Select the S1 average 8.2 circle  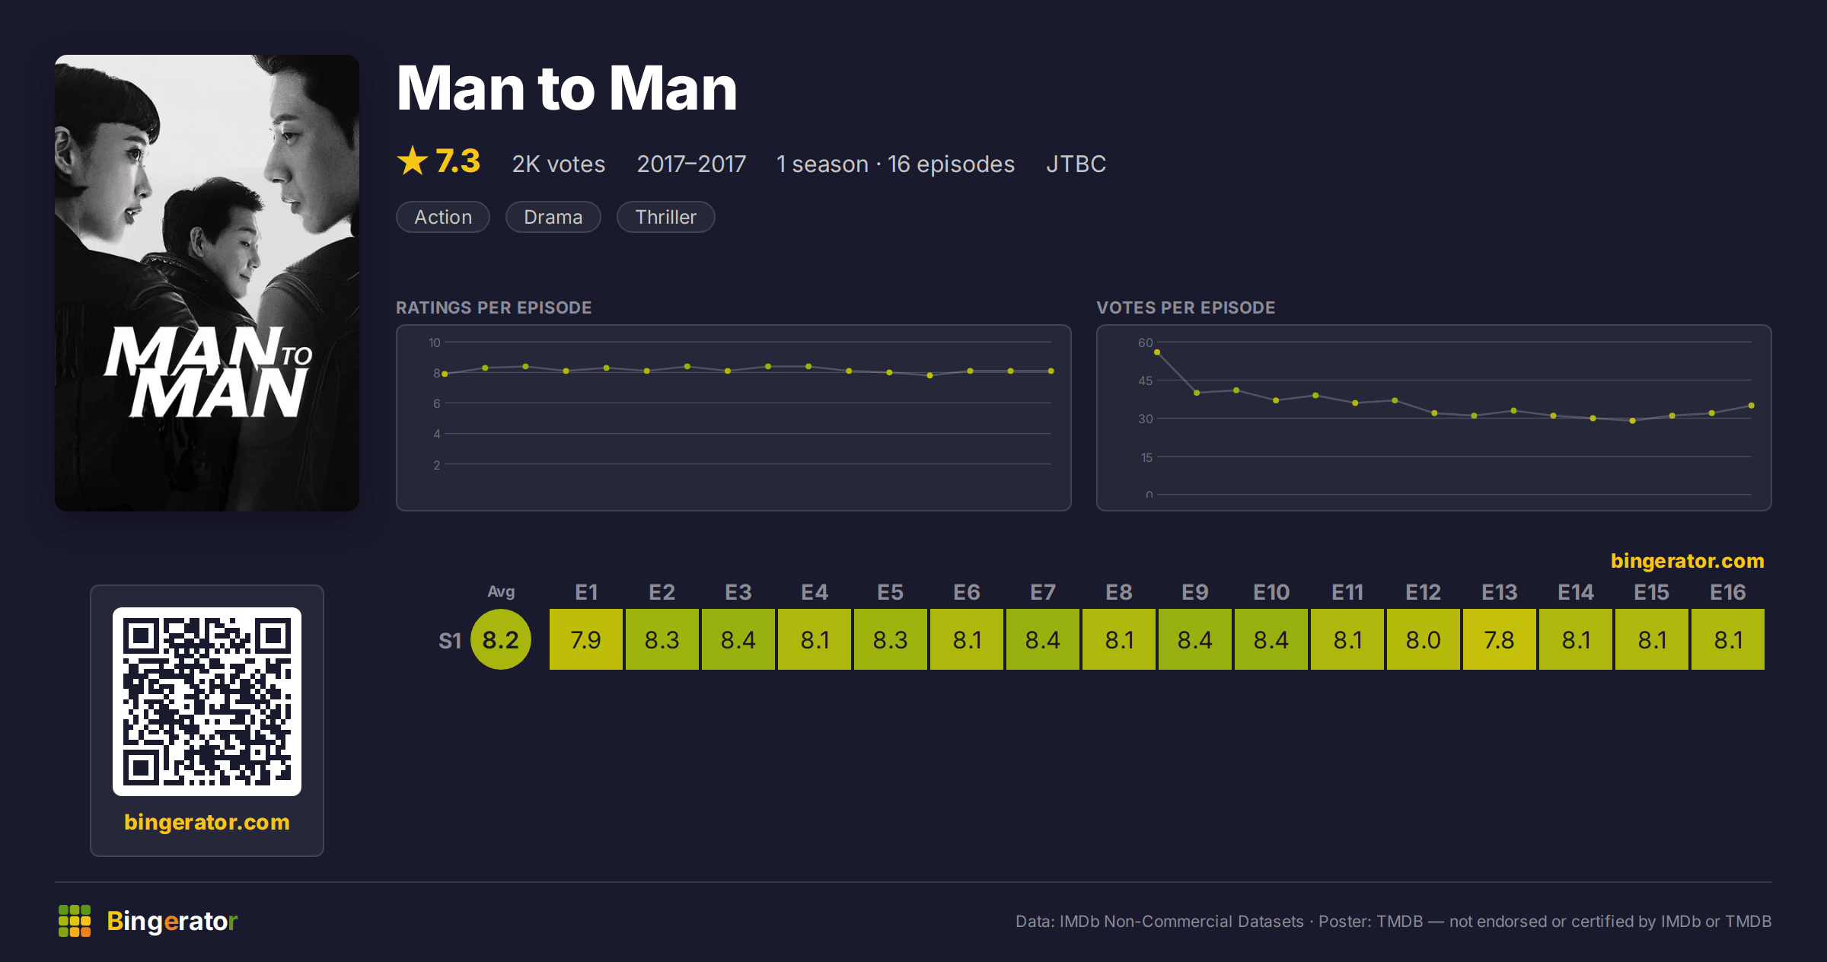click(x=501, y=639)
